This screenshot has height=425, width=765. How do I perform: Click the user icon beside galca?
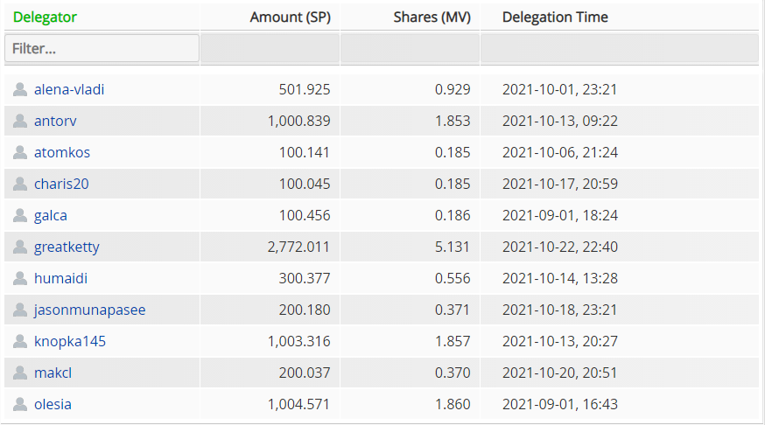point(20,215)
